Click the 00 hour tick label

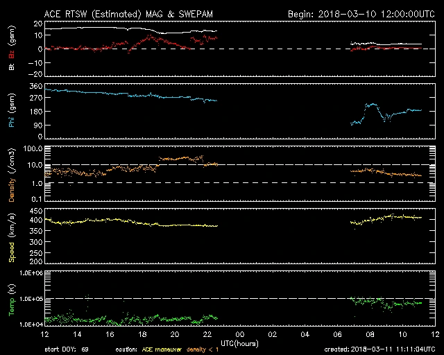(240, 335)
